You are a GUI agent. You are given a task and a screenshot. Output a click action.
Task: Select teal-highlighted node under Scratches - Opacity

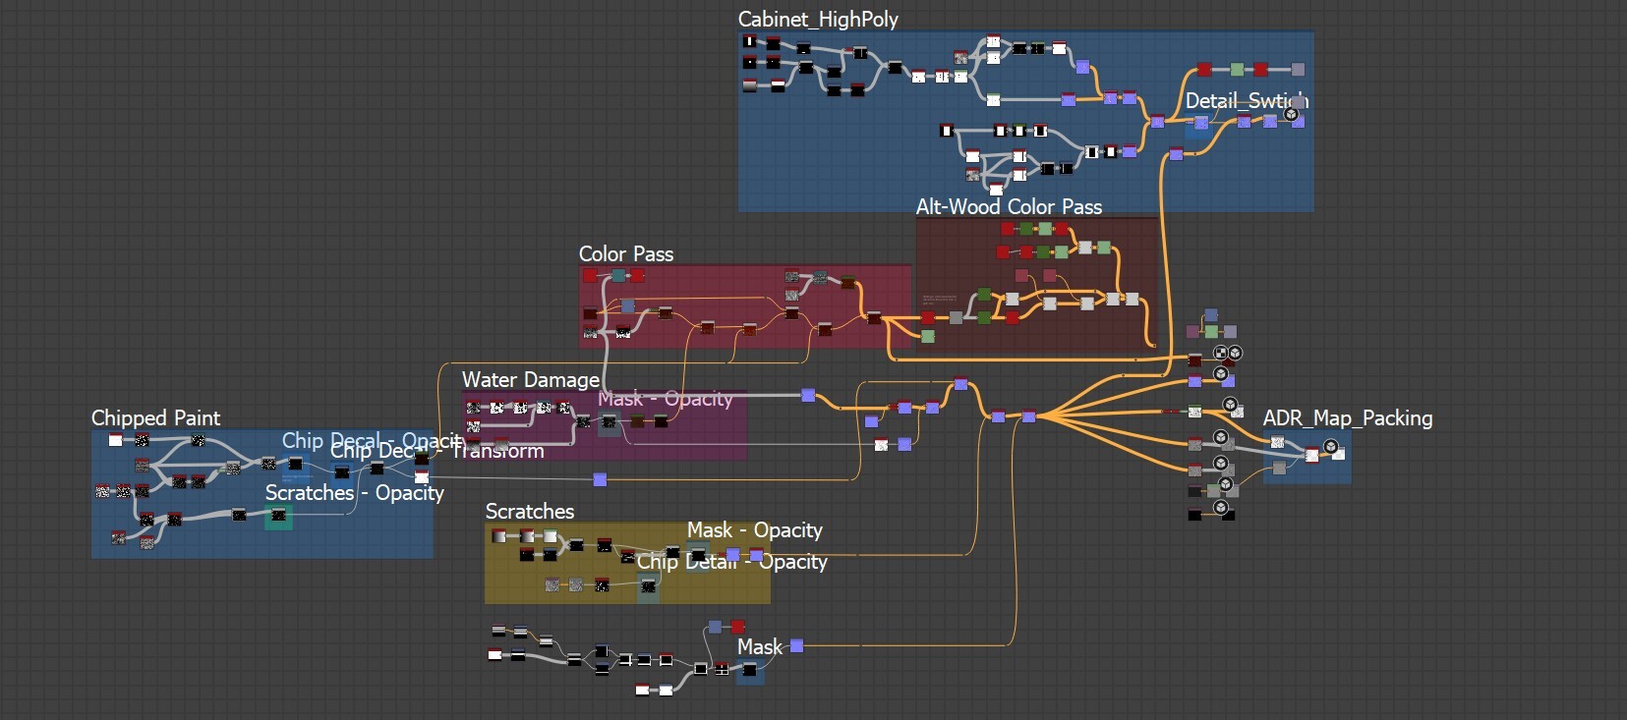[x=278, y=515]
